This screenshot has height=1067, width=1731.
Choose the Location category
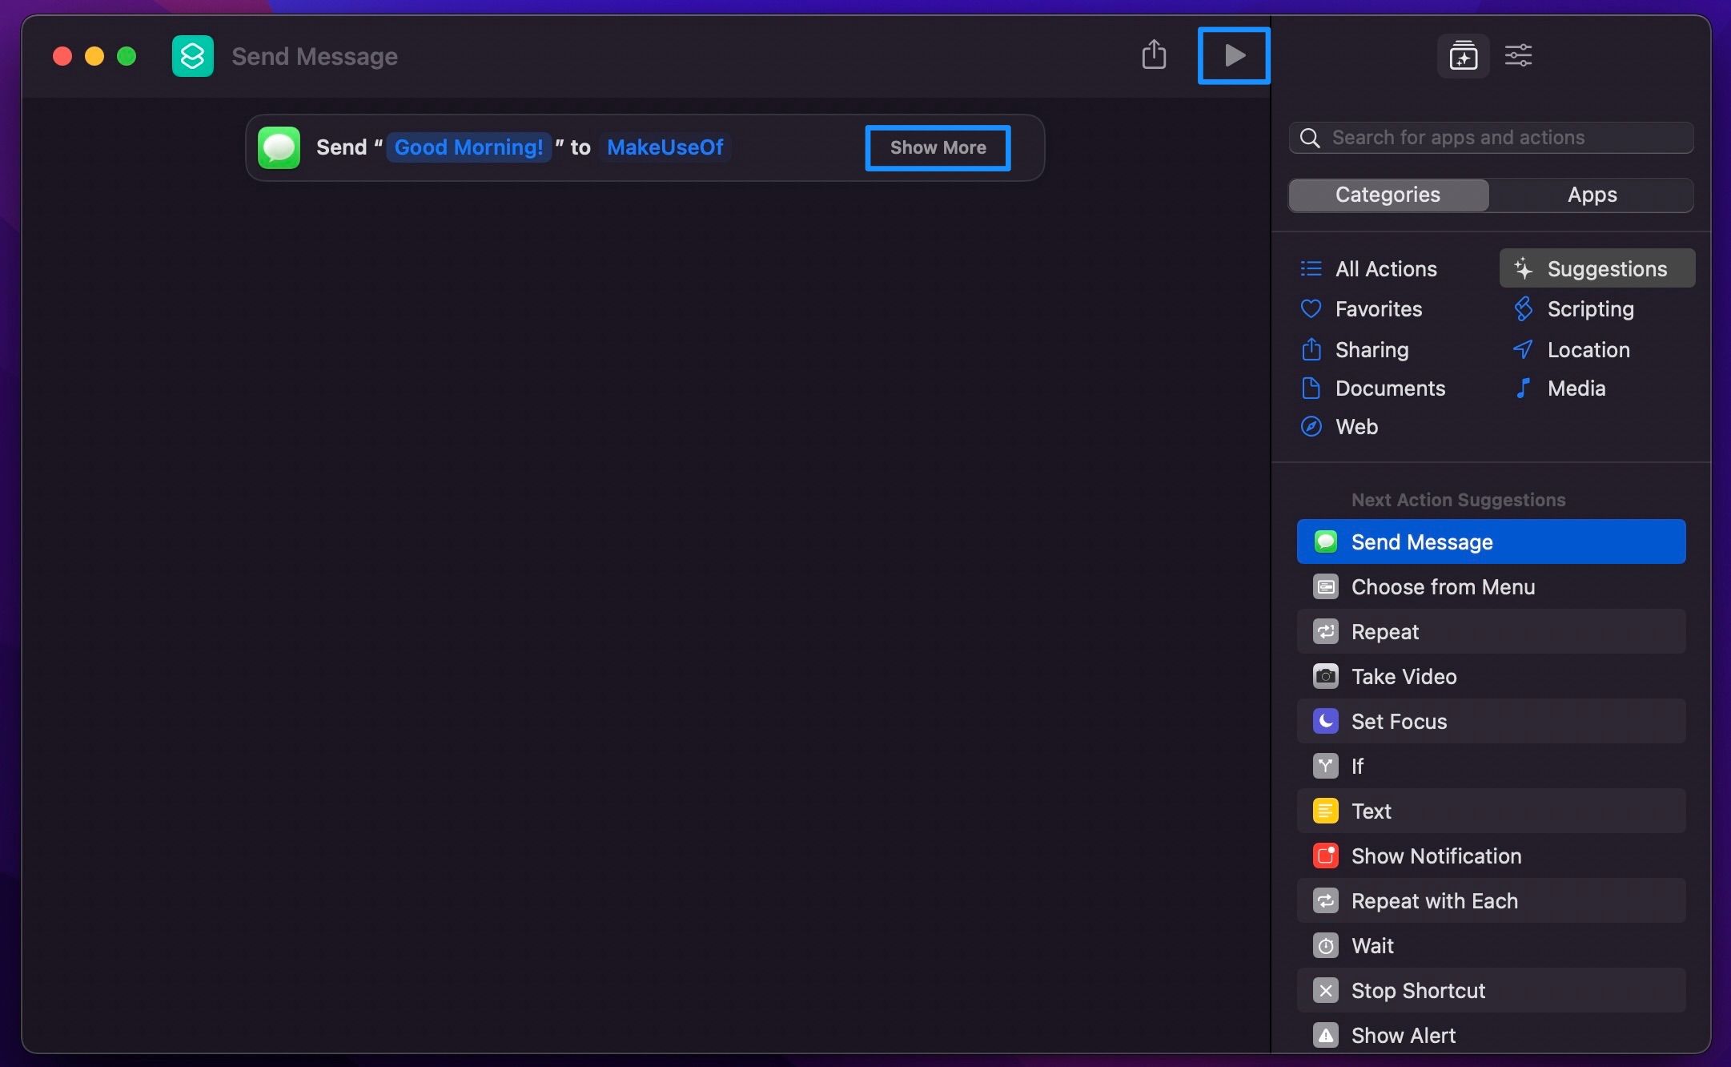coord(1588,350)
